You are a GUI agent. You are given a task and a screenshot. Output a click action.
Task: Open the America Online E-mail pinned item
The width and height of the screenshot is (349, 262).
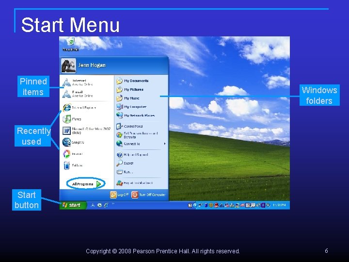(86, 94)
